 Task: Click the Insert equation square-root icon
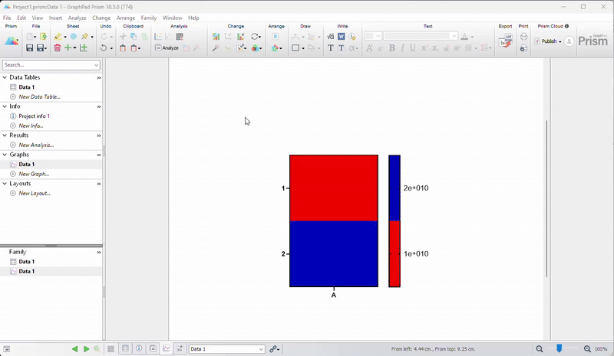coord(330,36)
